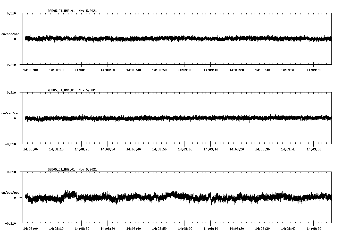Select 14:09:20 tick label below HNN trace
The width and height of the screenshot is (350, 238).
tap(237, 149)
